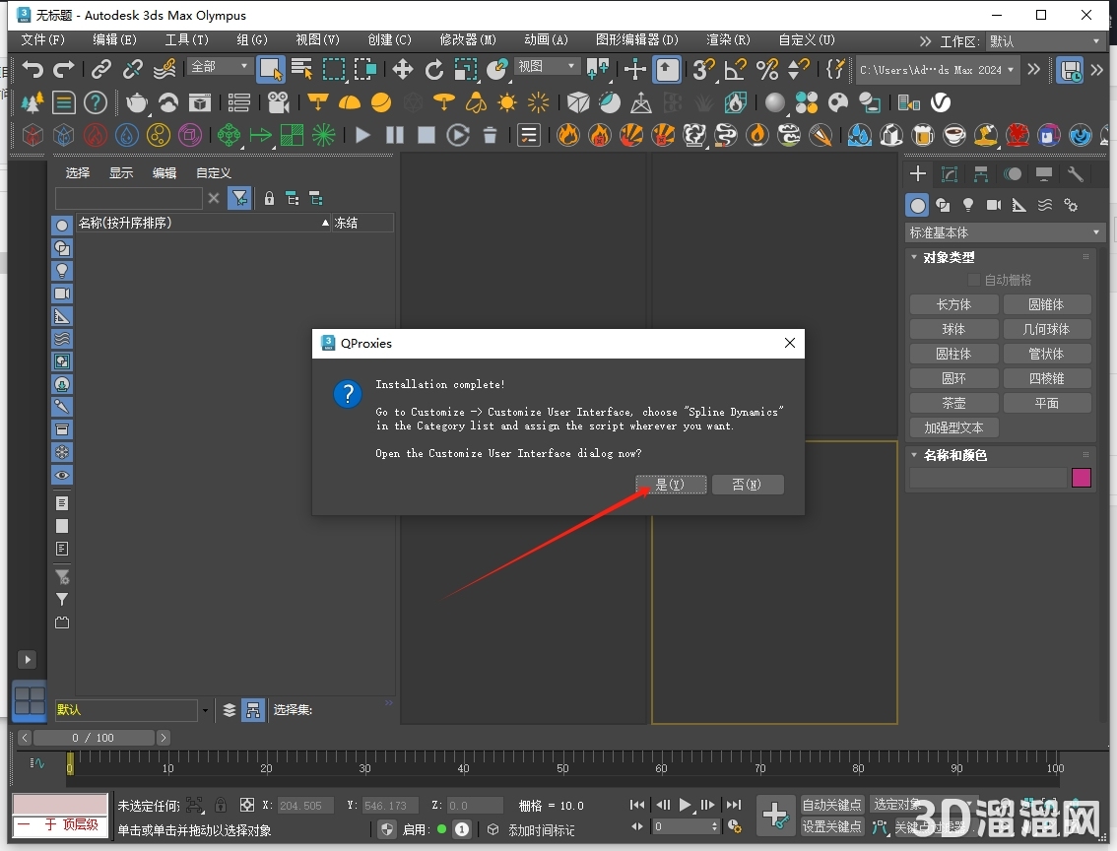This screenshot has height=851, width=1117.
Task: Click the Redo arrow icon
Action: coord(64,70)
